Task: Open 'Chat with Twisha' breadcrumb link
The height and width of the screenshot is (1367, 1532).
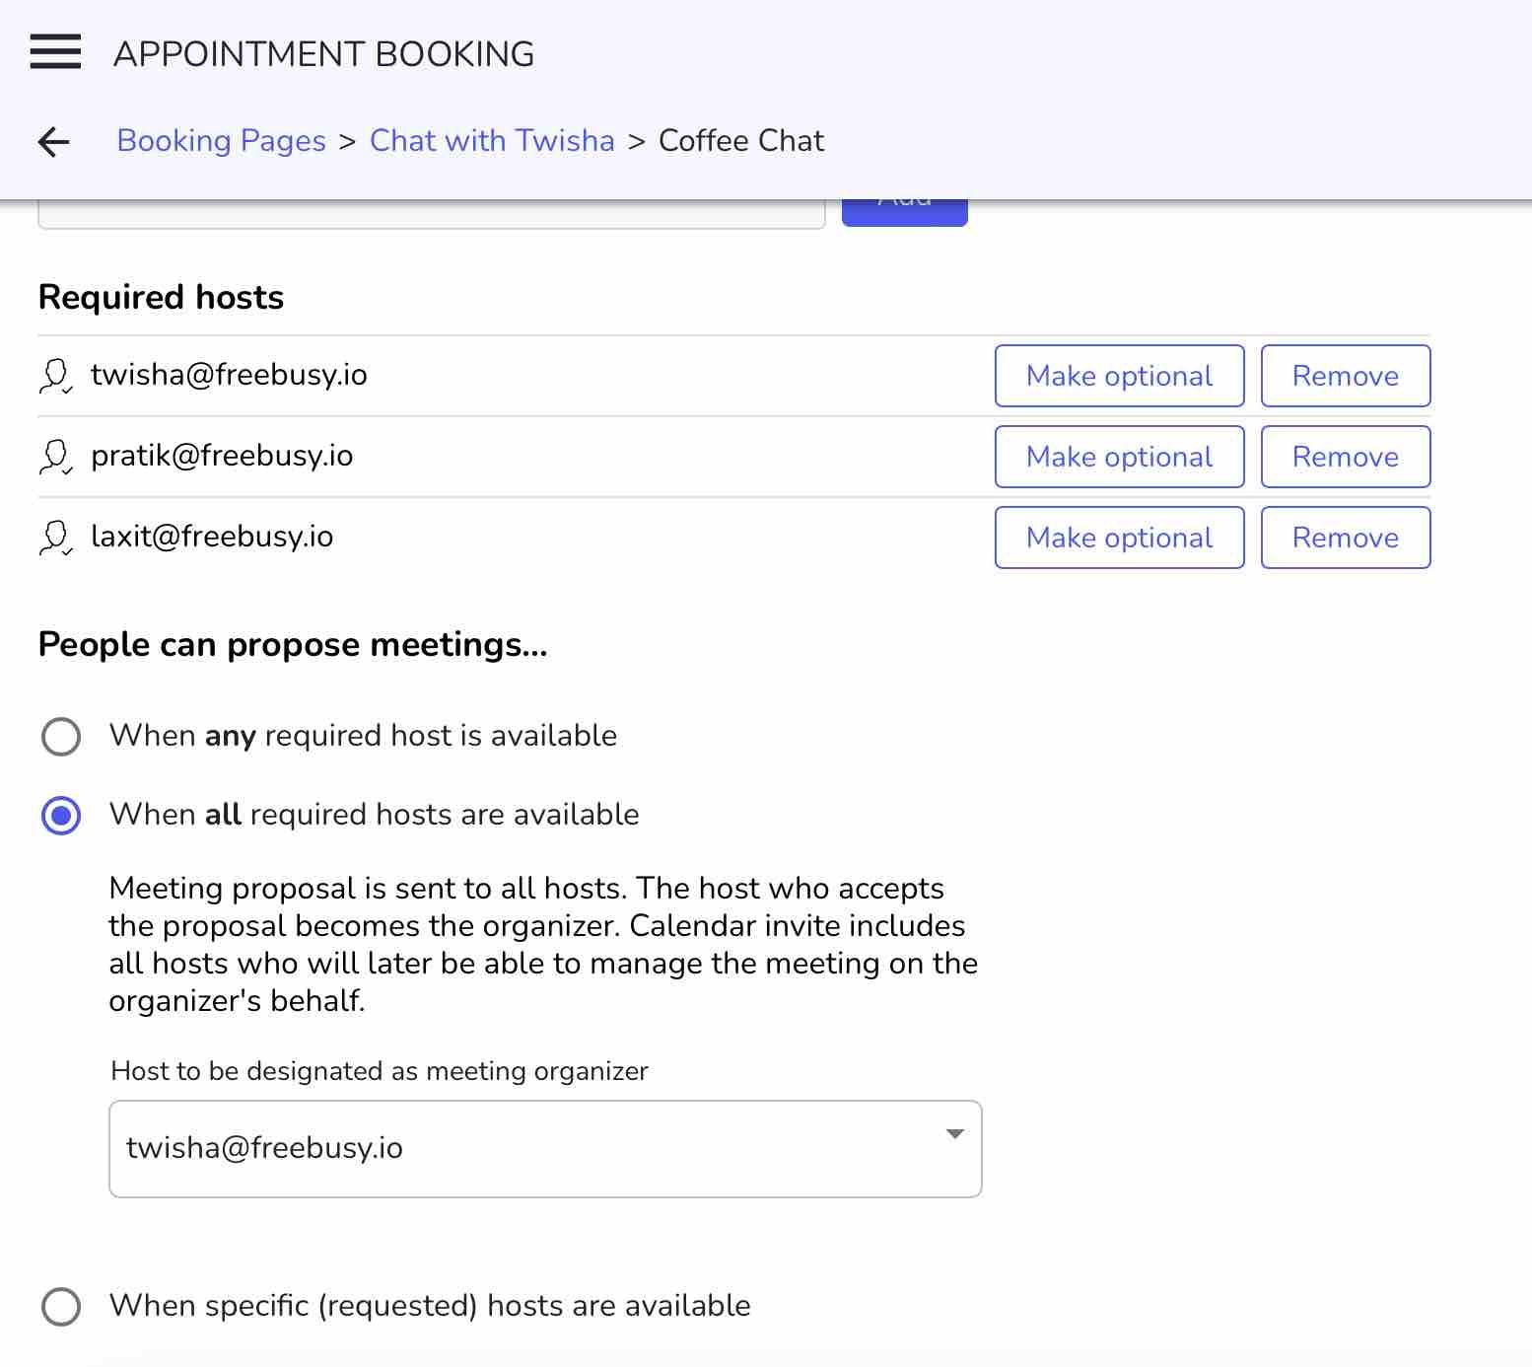Action: [492, 141]
